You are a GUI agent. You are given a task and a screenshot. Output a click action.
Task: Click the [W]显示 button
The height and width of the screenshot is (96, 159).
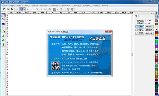pyautogui.click(x=140, y=30)
